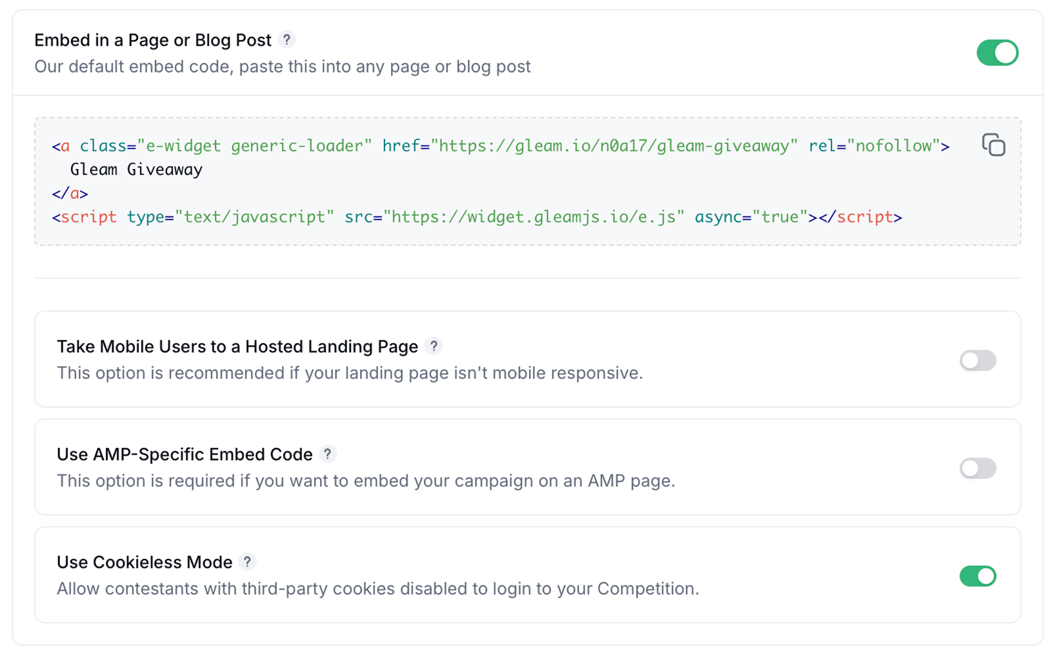Click the async="true" attribute in code
This screenshot has width=1053, height=655.
pyautogui.click(x=751, y=217)
